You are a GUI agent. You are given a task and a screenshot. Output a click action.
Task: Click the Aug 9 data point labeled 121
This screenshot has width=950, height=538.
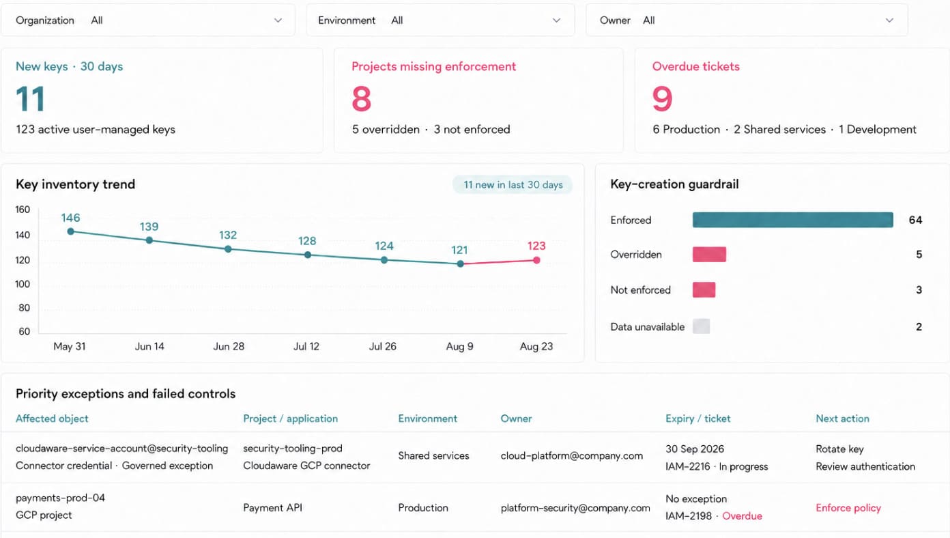[461, 264]
